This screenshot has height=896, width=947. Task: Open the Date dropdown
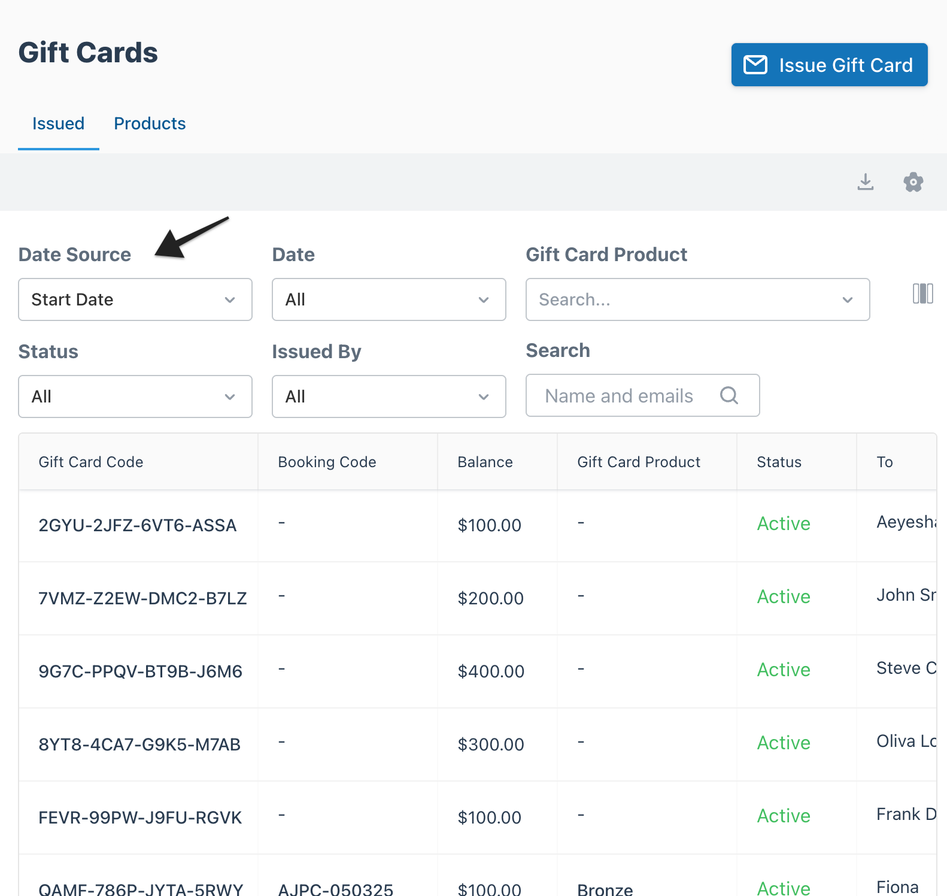(x=389, y=299)
